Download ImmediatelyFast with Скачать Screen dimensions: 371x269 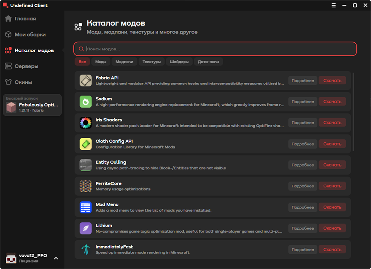tap(332, 249)
